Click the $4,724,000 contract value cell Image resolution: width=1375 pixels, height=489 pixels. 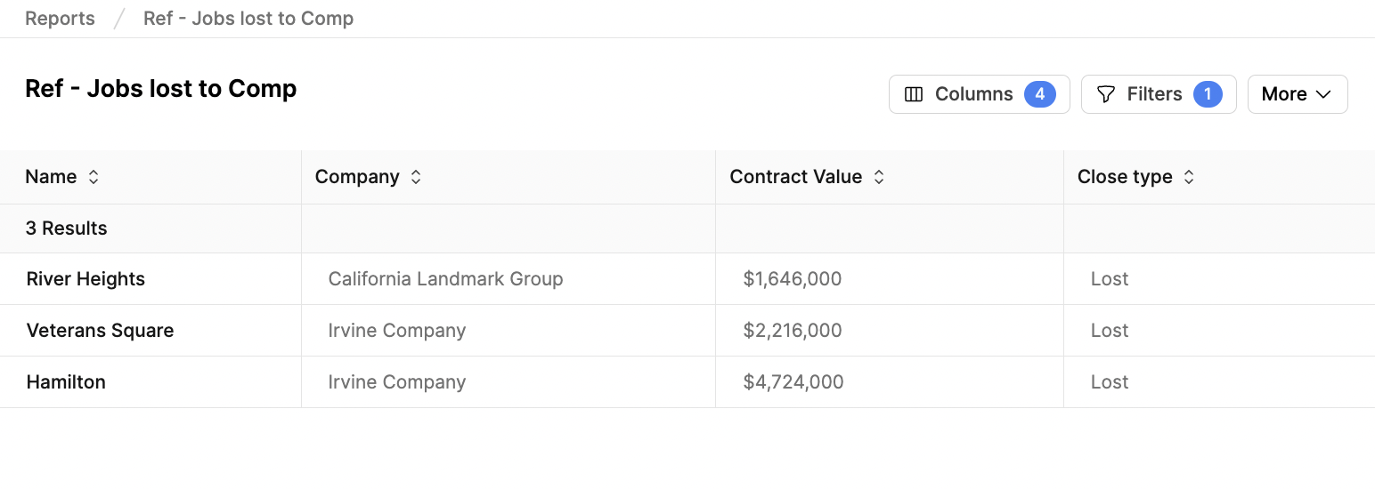coord(890,382)
